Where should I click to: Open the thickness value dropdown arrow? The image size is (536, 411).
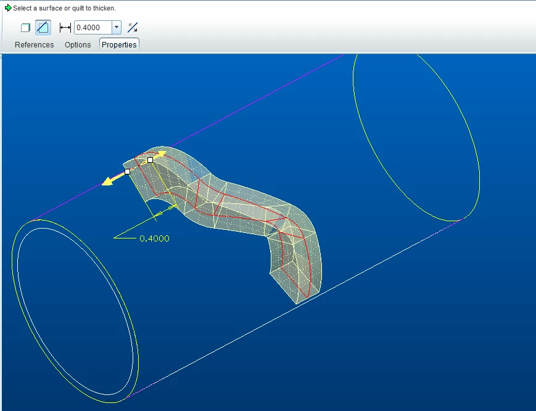point(117,28)
